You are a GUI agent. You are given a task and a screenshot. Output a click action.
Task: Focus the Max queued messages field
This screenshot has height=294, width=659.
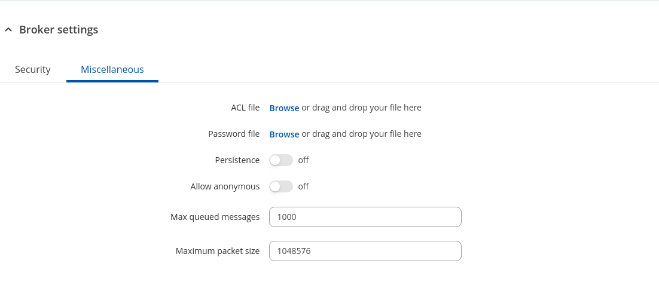pos(365,217)
